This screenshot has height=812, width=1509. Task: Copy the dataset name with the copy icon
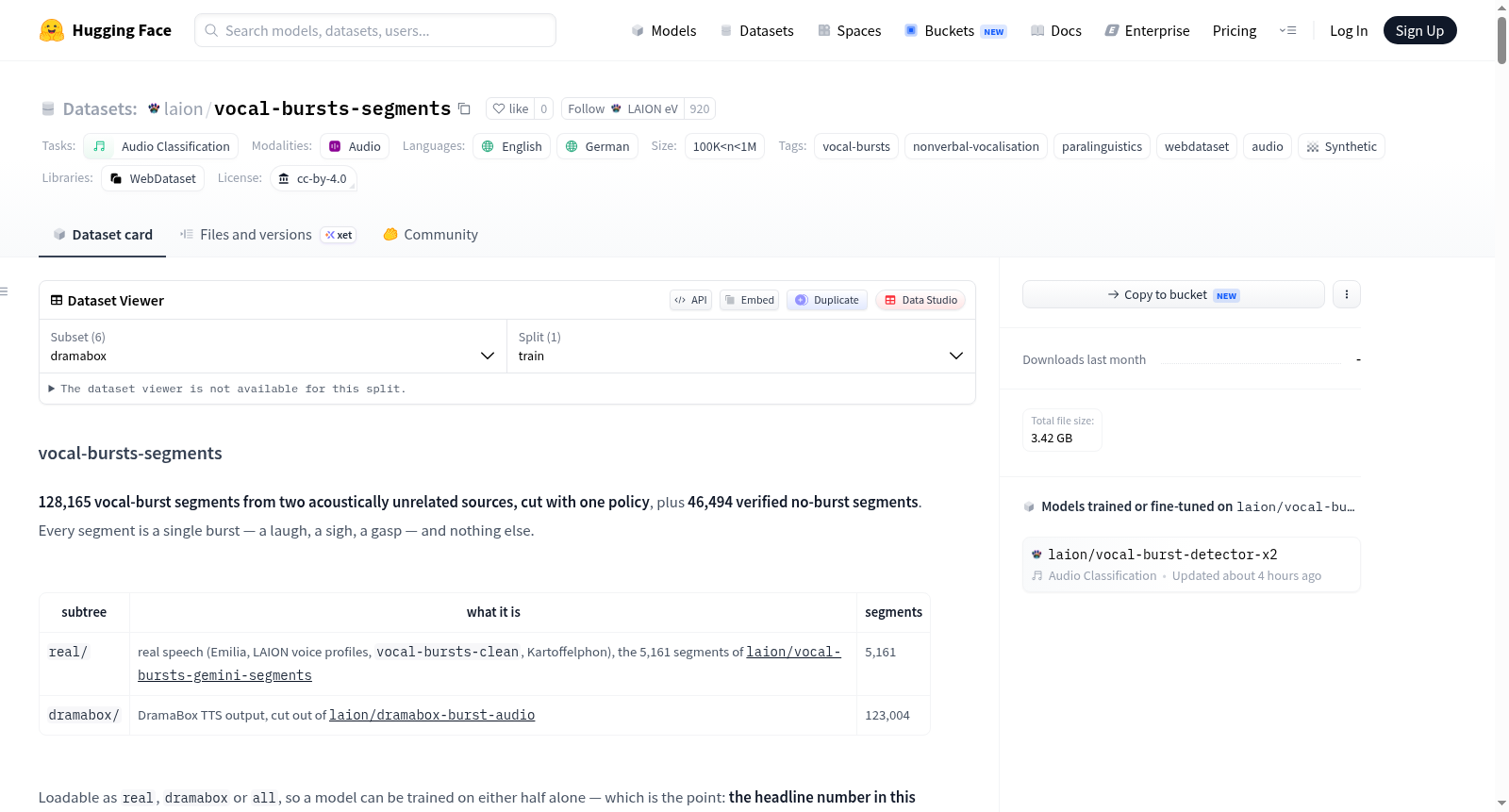point(464,108)
